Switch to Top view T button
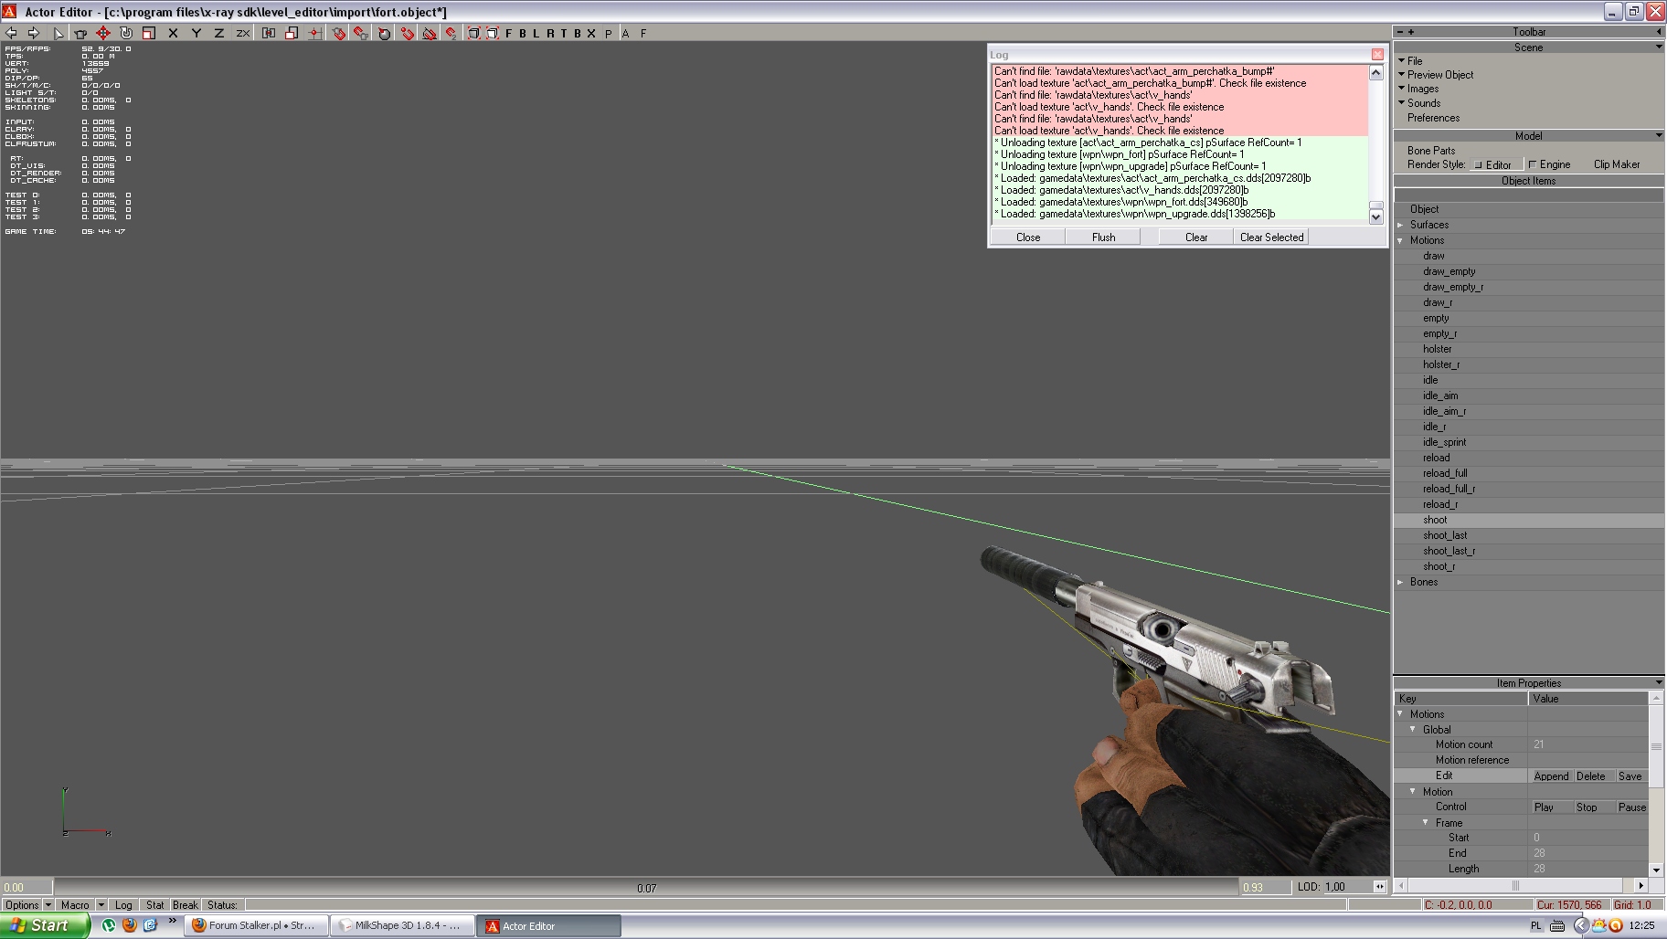Image resolution: width=1667 pixels, height=939 pixels. [x=564, y=33]
